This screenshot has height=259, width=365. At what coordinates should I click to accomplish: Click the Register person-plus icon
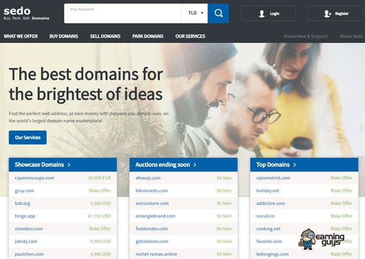tap(327, 14)
